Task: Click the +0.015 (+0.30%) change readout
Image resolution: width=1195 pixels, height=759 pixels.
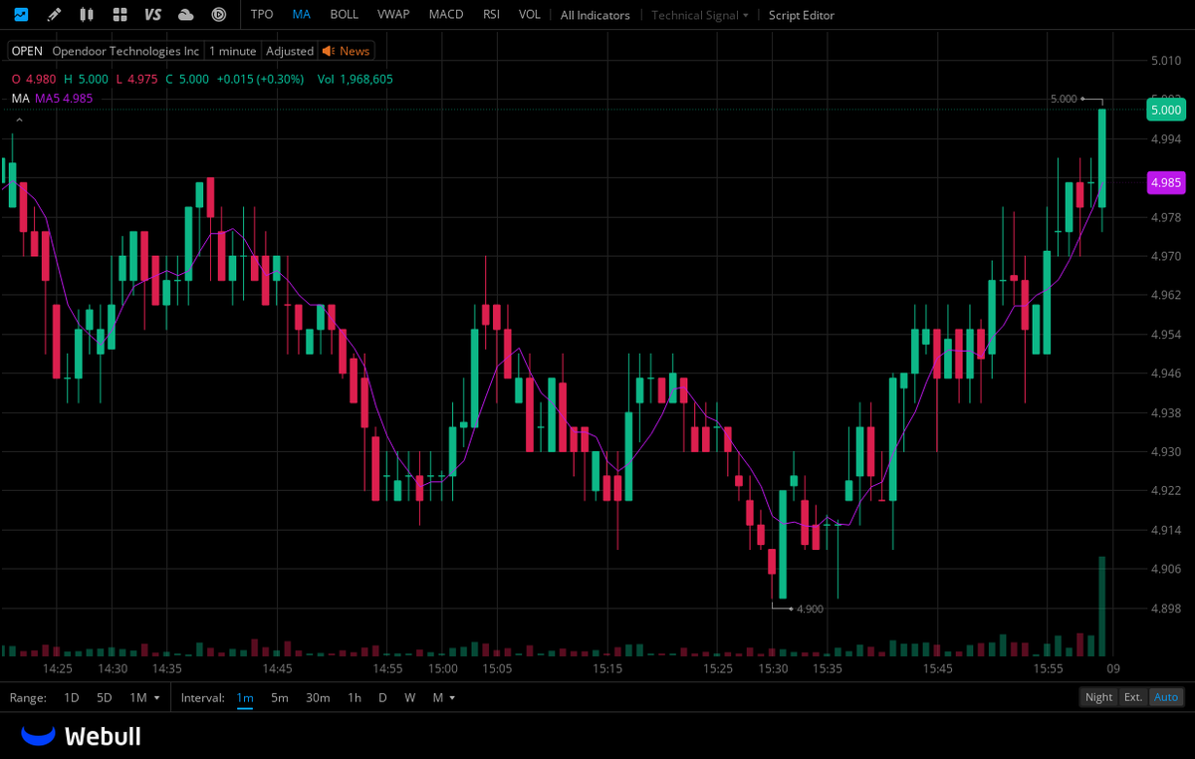Action: pos(261,79)
